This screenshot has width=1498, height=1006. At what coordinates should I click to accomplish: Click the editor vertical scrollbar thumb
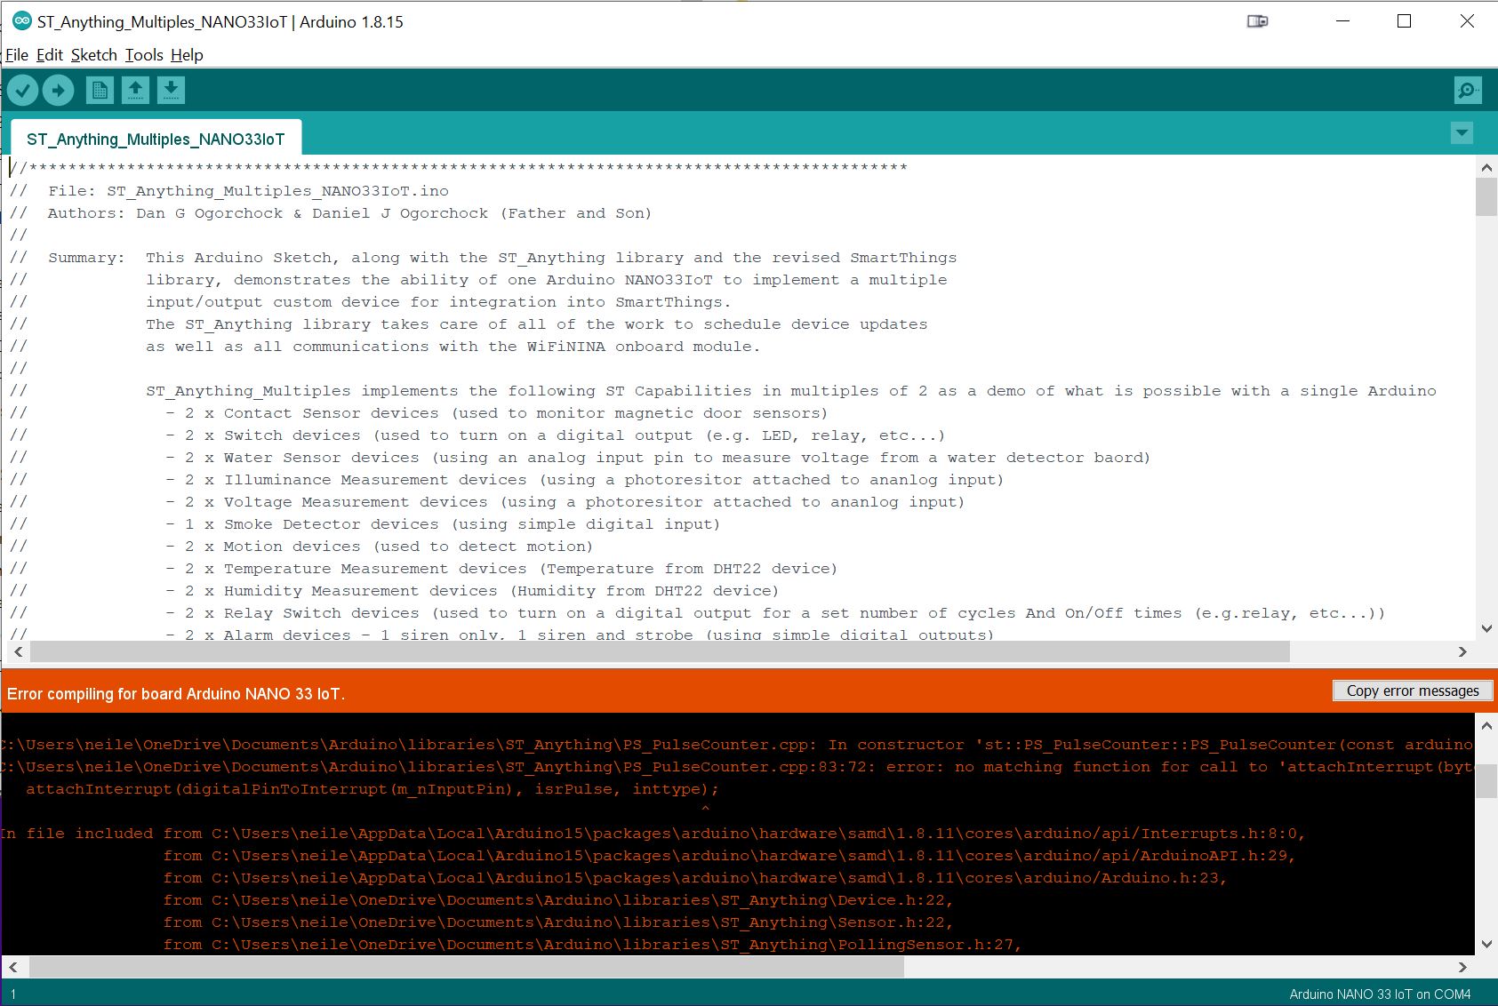tap(1486, 196)
